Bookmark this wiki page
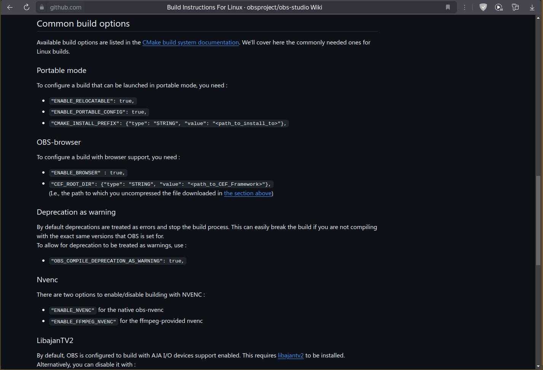543x370 pixels. tap(448, 7)
